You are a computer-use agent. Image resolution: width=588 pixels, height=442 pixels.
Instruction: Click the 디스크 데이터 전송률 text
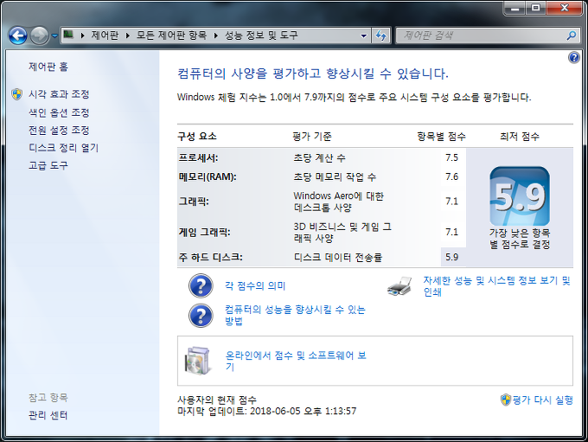(338, 258)
